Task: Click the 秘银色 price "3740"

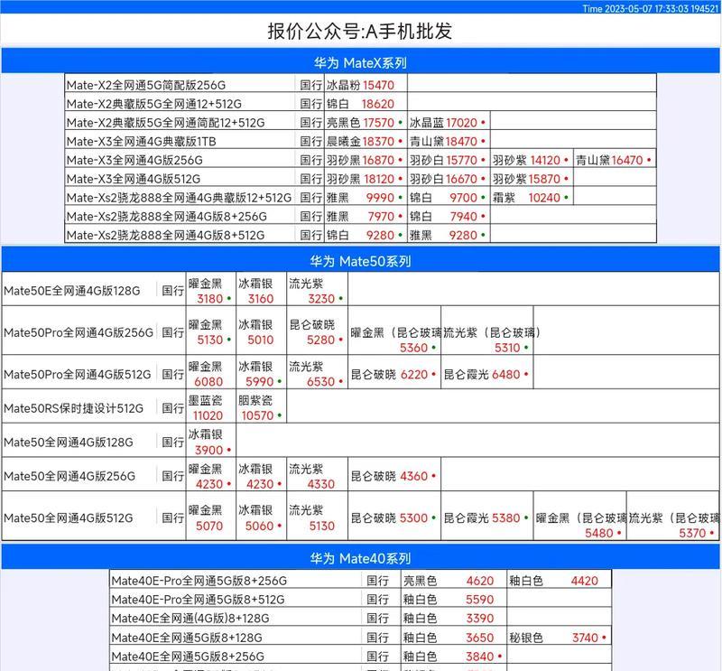Action: (x=585, y=638)
